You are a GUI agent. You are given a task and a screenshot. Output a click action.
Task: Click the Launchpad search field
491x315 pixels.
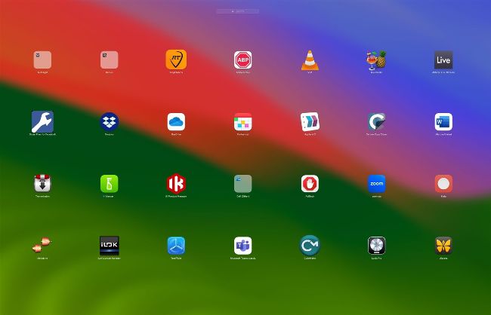(237, 11)
